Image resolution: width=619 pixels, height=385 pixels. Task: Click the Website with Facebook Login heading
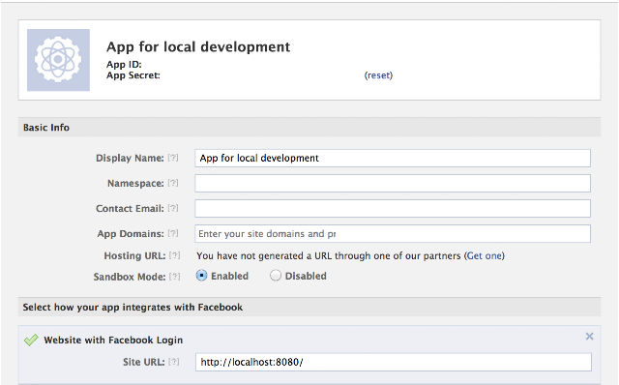(x=113, y=340)
